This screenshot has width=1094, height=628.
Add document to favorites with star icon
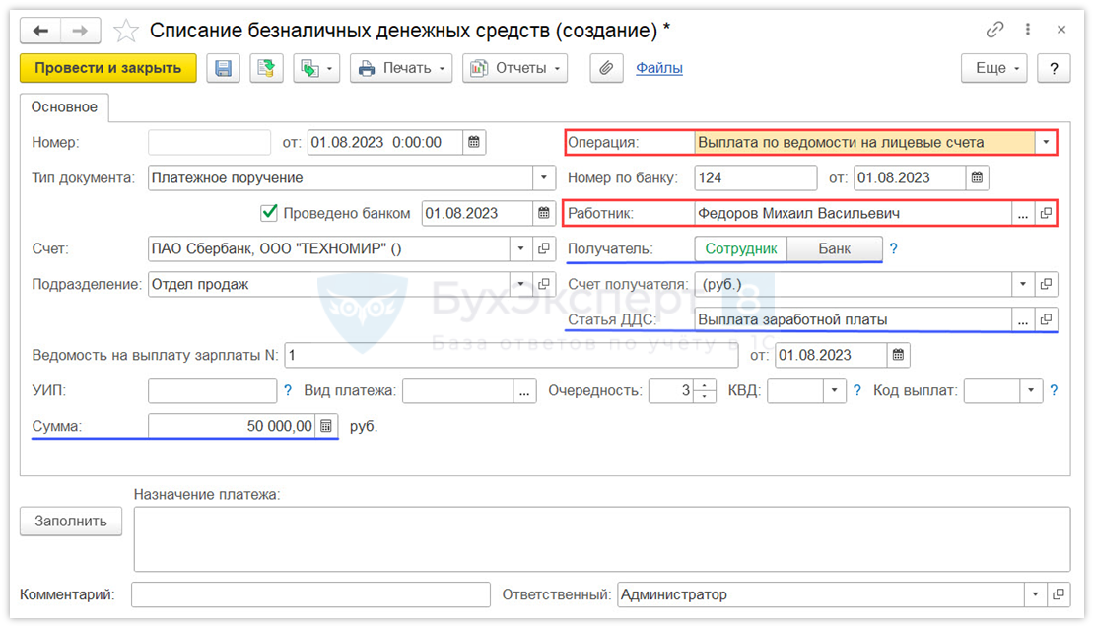125,31
